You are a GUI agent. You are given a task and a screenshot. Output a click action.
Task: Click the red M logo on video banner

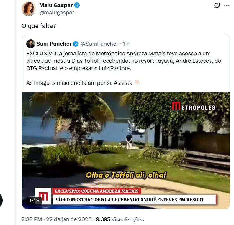click(43, 196)
